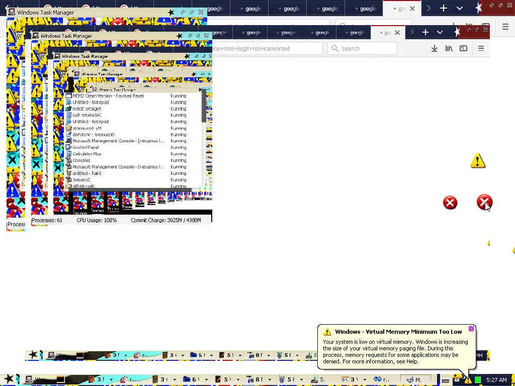Open the back Firefox window's hamburger menu
Viewport: 515px width, 386px height.
coord(505,26)
